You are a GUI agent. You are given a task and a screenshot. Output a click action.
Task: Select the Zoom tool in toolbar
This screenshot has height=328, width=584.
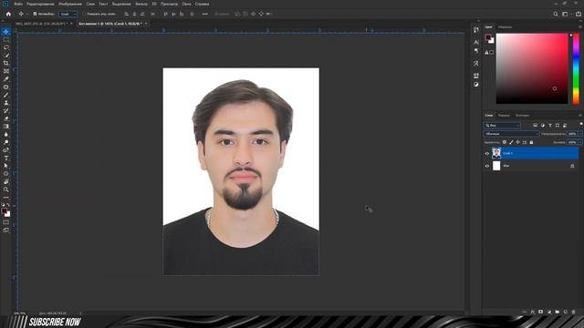click(6, 190)
